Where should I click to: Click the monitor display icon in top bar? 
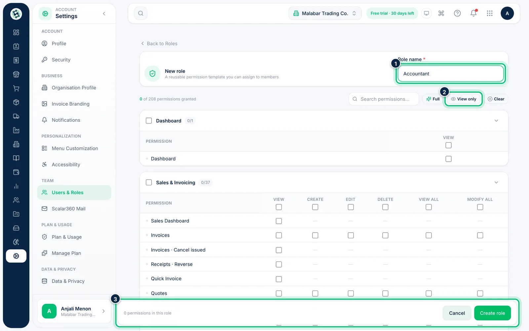[427, 13]
